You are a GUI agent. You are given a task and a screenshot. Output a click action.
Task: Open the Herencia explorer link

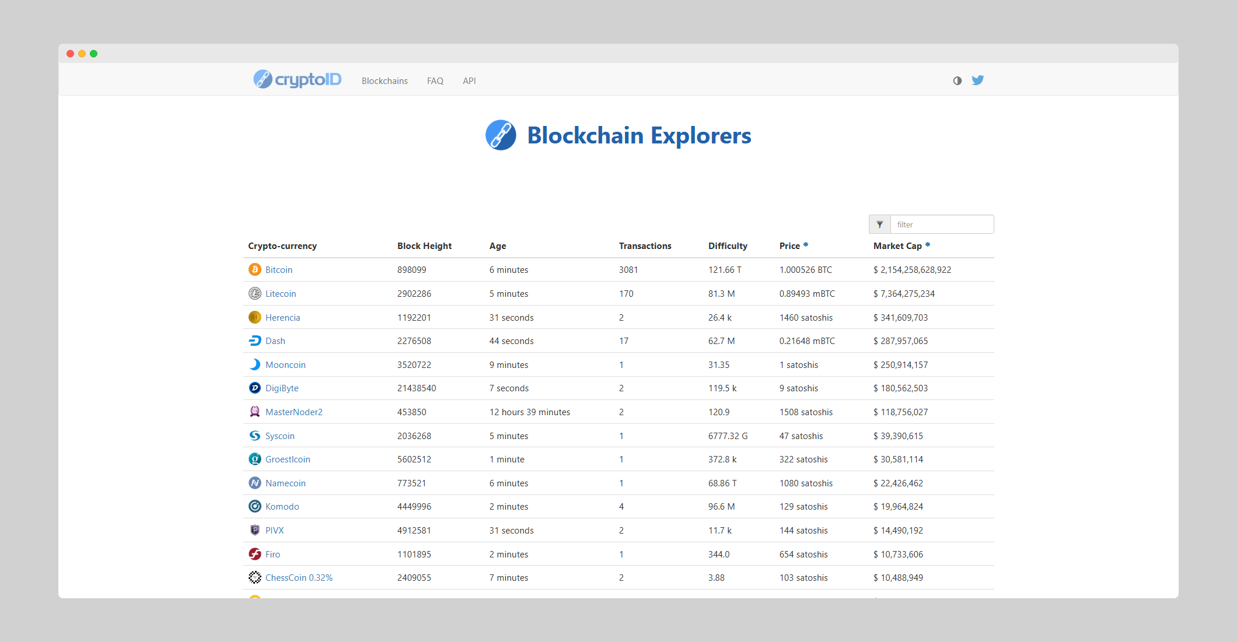point(283,318)
